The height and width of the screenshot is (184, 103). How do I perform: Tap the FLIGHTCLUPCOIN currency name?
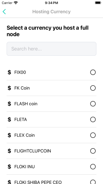(x=33, y=151)
